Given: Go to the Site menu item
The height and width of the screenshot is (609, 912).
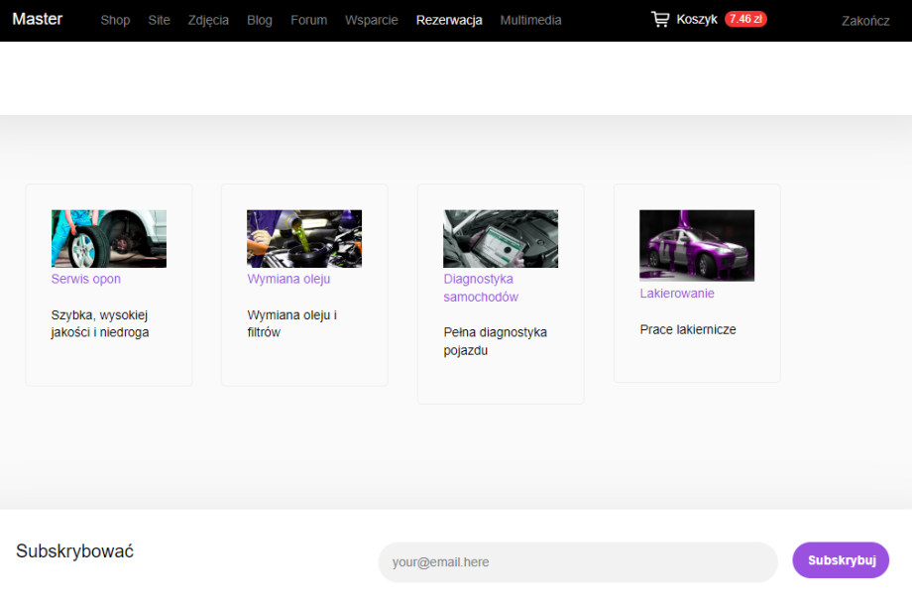Looking at the screenshot, I should [159, 20].
